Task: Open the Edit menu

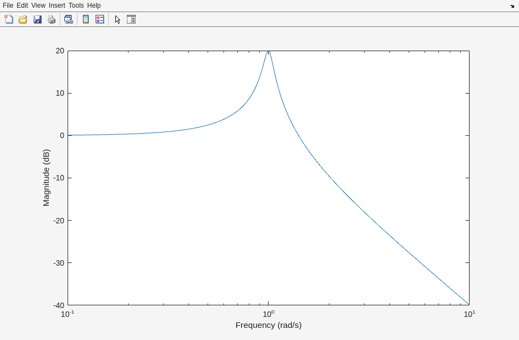Action: point(22,6)
